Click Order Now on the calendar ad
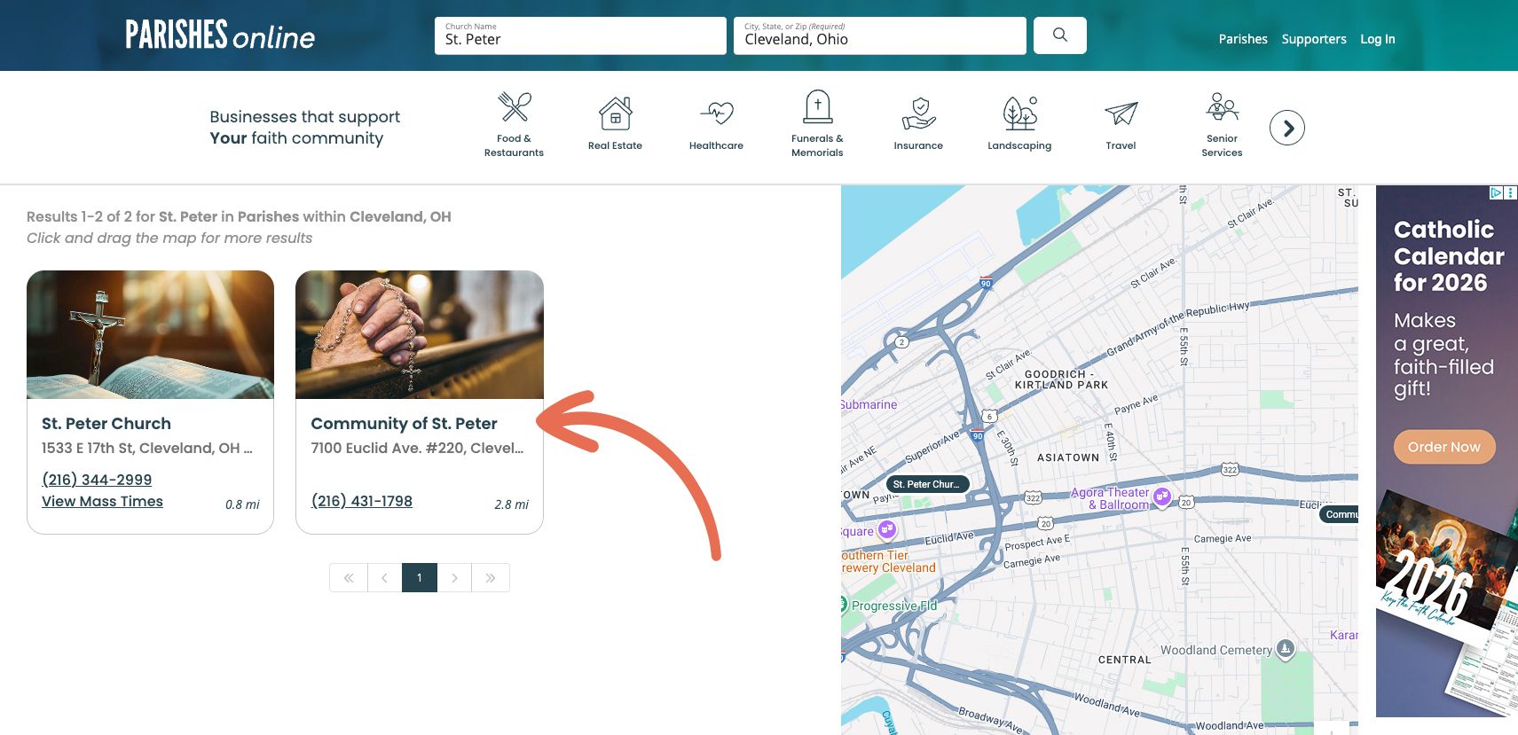Screen dimensions: 1518x735 tap(1444, 447)
